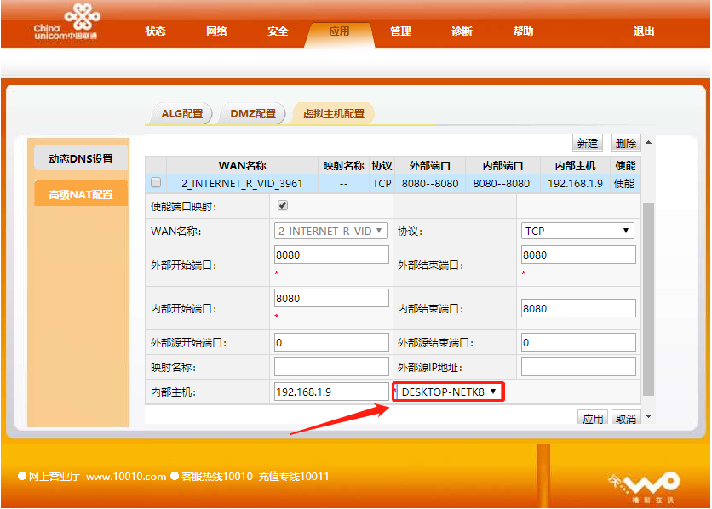This screenshot has width=712, height=509.
Task: Open the 帮助 menu
Action: 523,31
